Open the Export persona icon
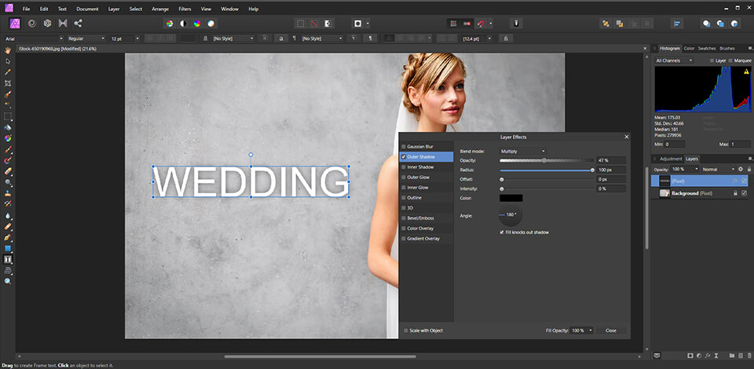The image size is (754, 369). pyautogui.click(x=78, y=23)
